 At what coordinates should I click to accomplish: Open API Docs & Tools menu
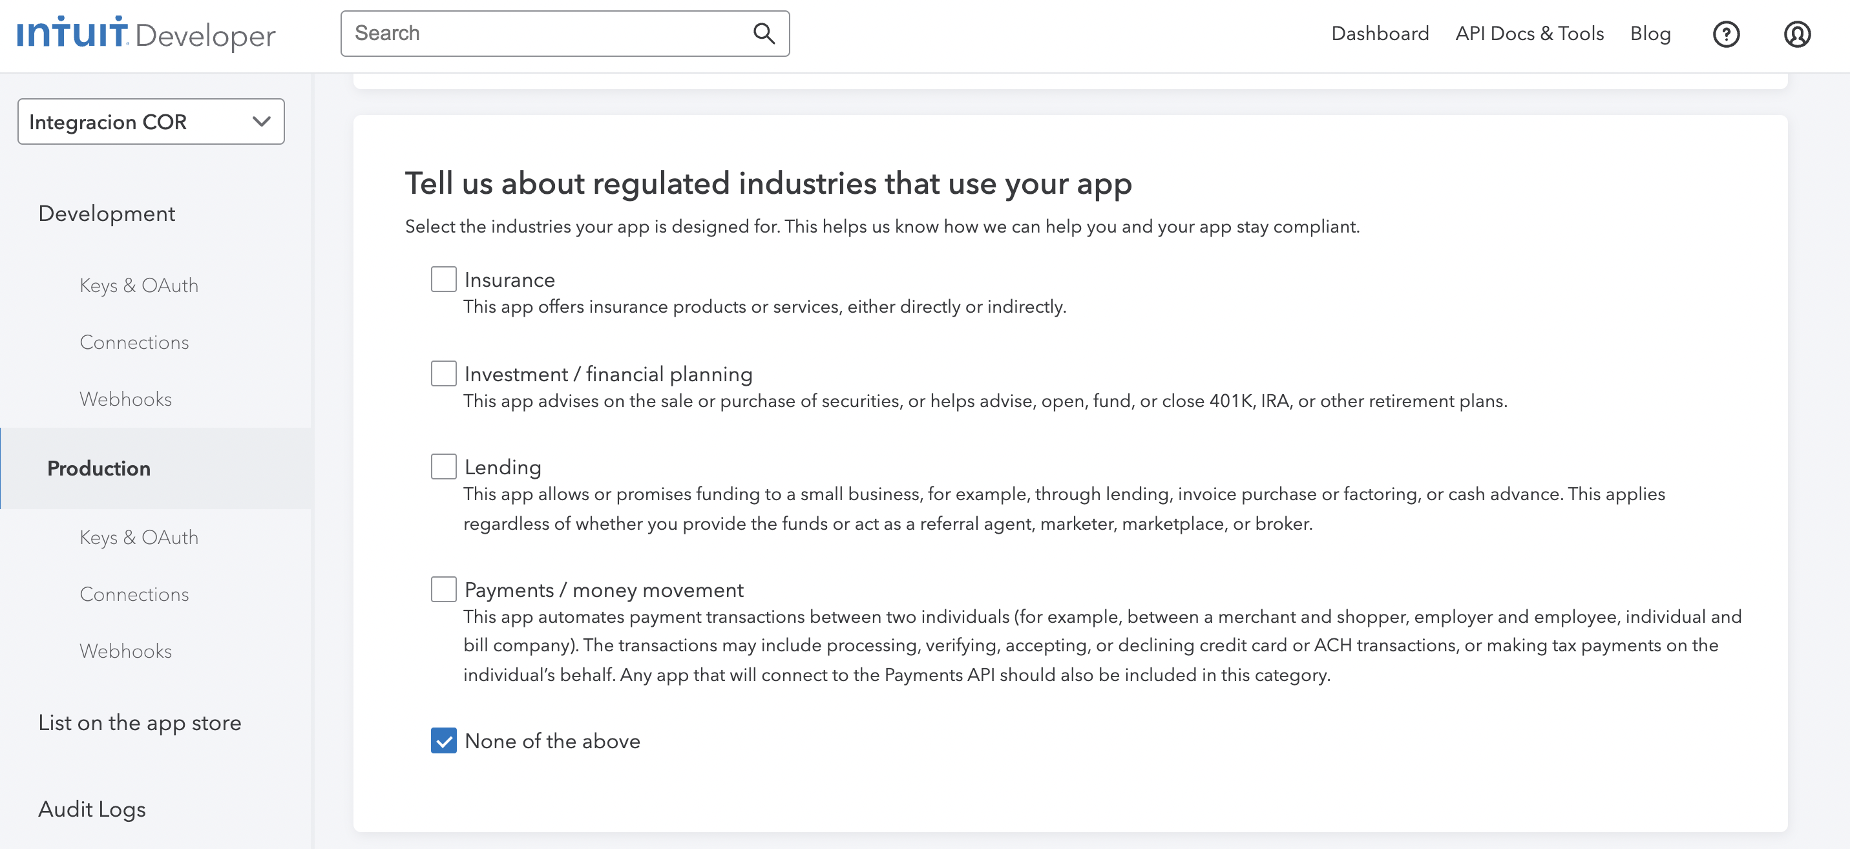[1529, 34]
